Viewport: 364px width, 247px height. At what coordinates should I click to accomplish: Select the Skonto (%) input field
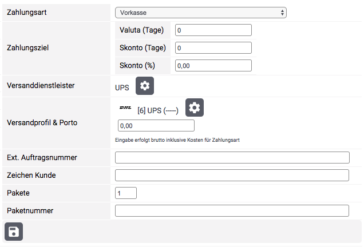[x=213, y=66]
